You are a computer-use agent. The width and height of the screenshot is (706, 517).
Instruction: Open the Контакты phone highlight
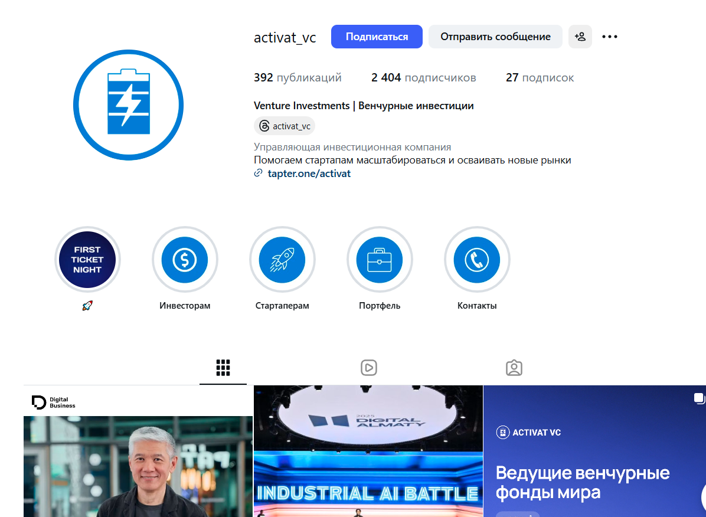click(477, 260)
